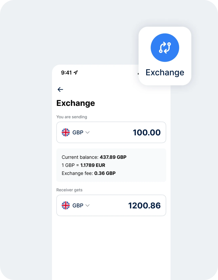Click the Current balance 437.89 GBP line

[x=94, y=157]
